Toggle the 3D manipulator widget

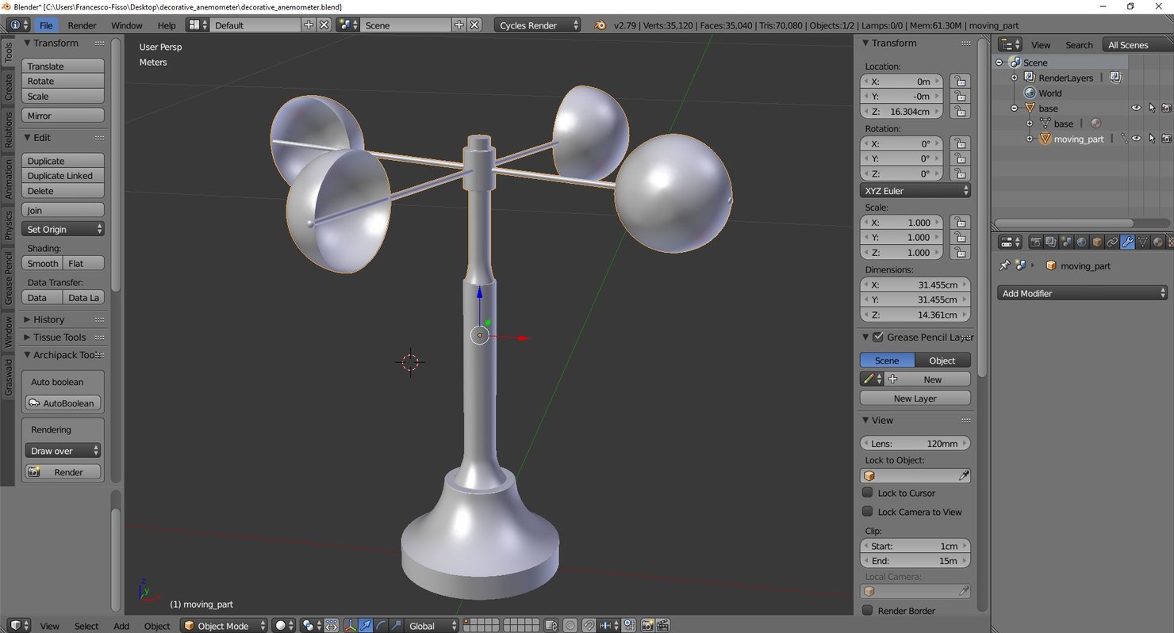(x=351, y=626)
